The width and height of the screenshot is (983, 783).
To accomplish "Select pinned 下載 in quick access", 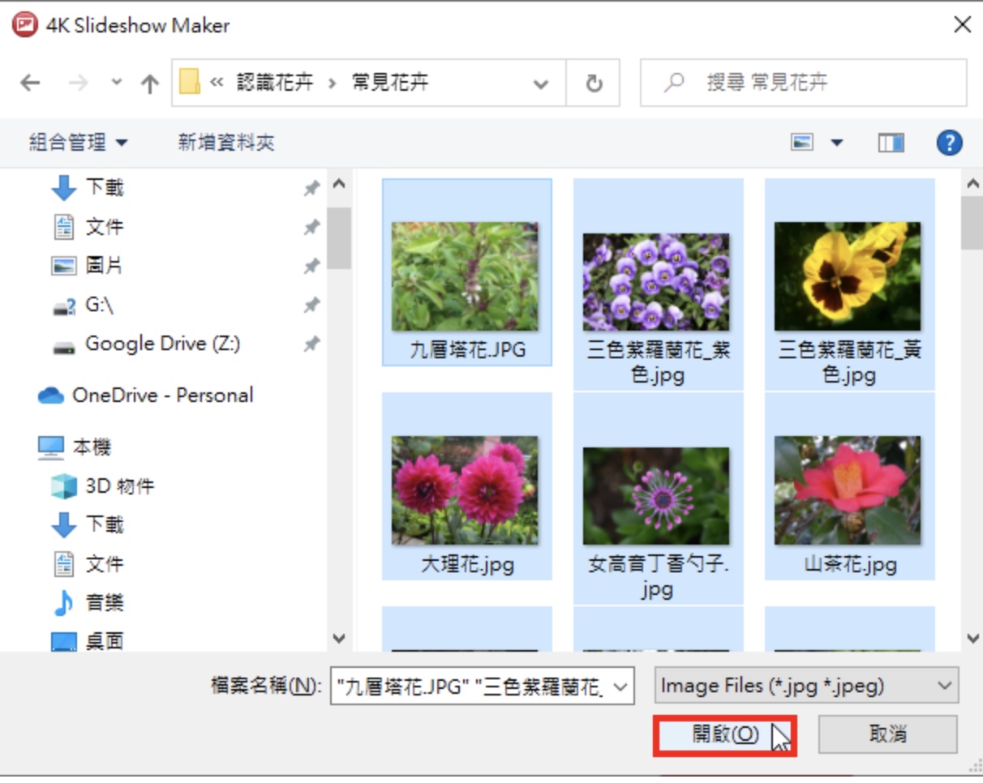I will coord(104,187).
